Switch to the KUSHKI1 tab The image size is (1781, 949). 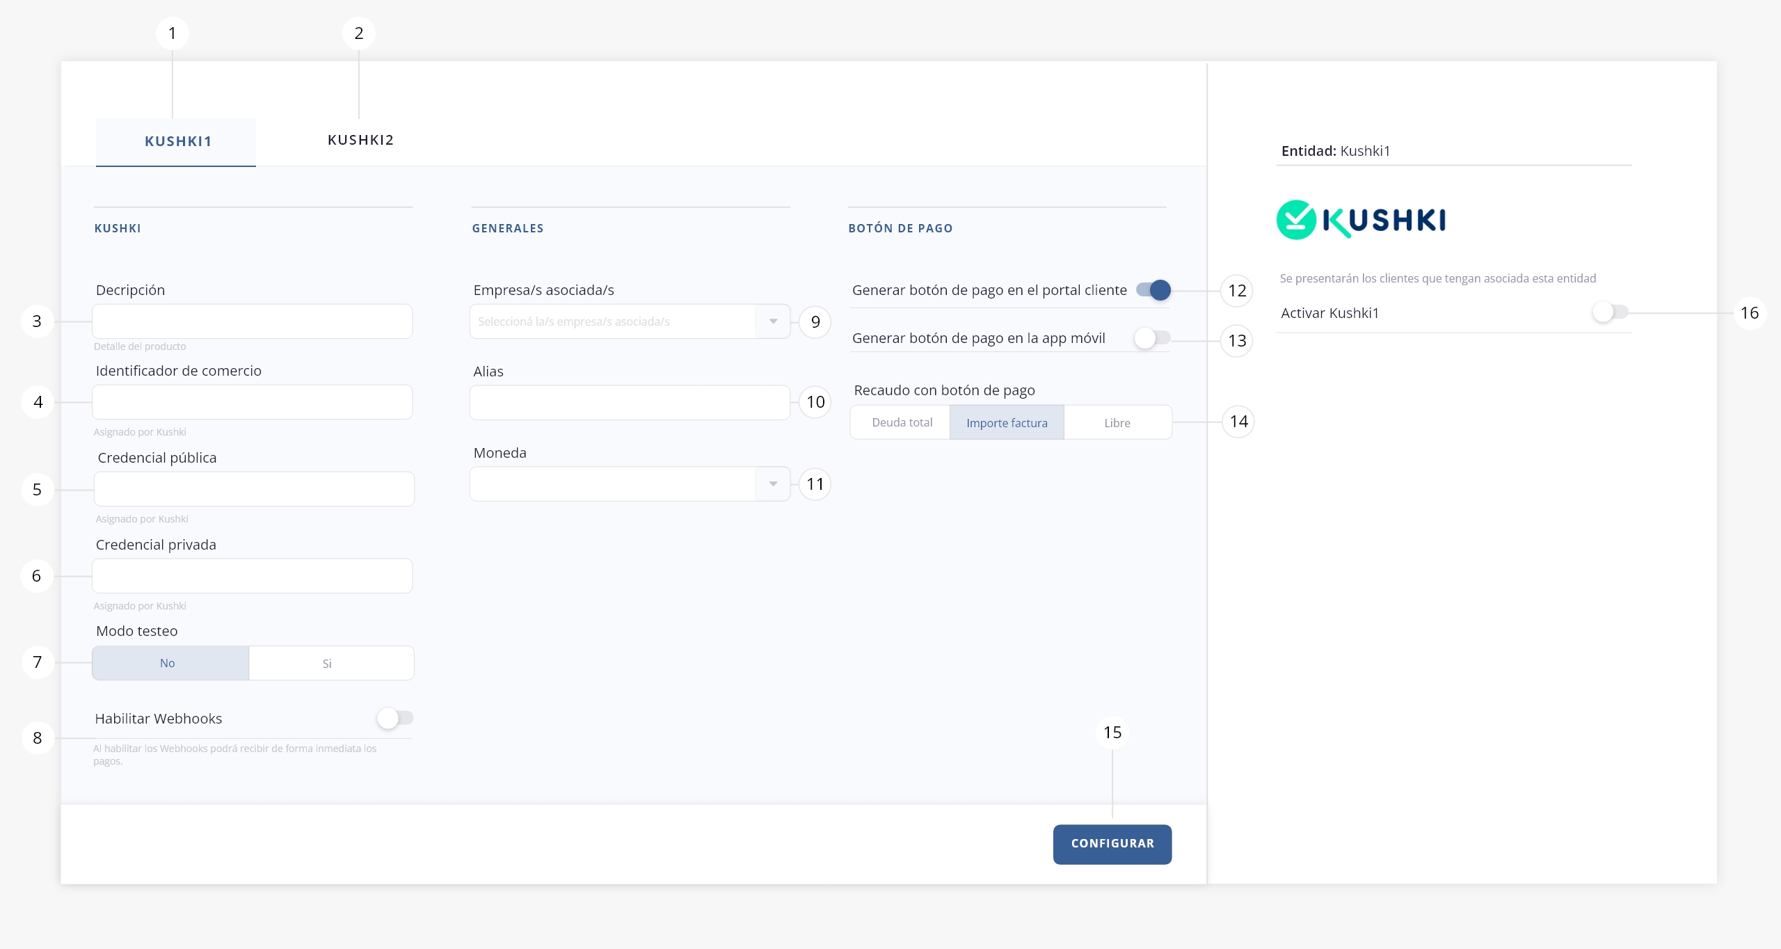point(176,141)
